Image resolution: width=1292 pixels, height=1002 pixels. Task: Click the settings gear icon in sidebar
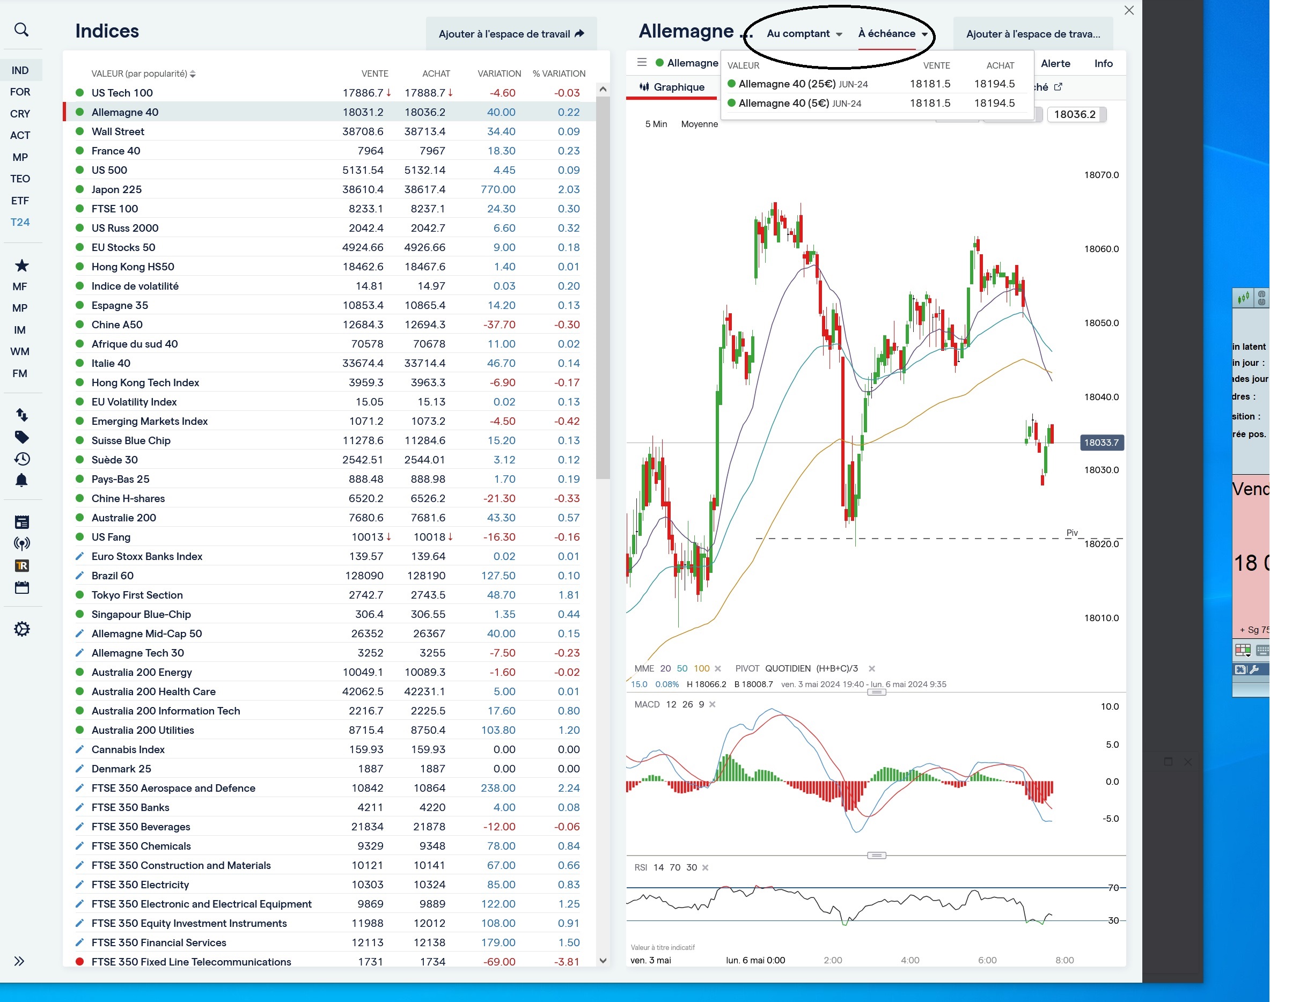(21, 629)
